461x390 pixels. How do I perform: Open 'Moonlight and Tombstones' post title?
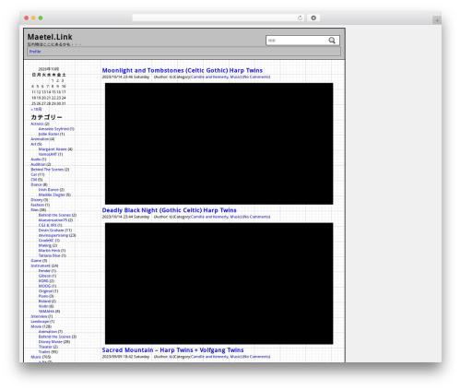click(x=183, y=70)
